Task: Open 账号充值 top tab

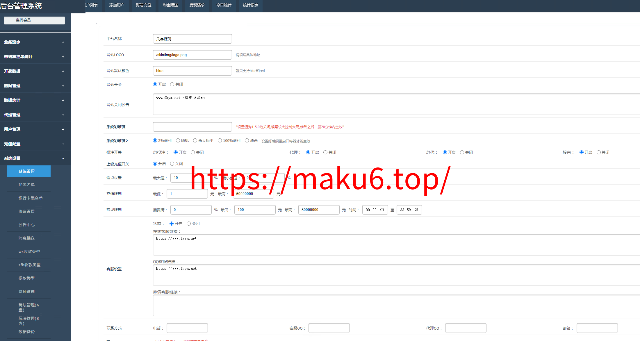Action: pyautogui.click(x=143, y=5)
